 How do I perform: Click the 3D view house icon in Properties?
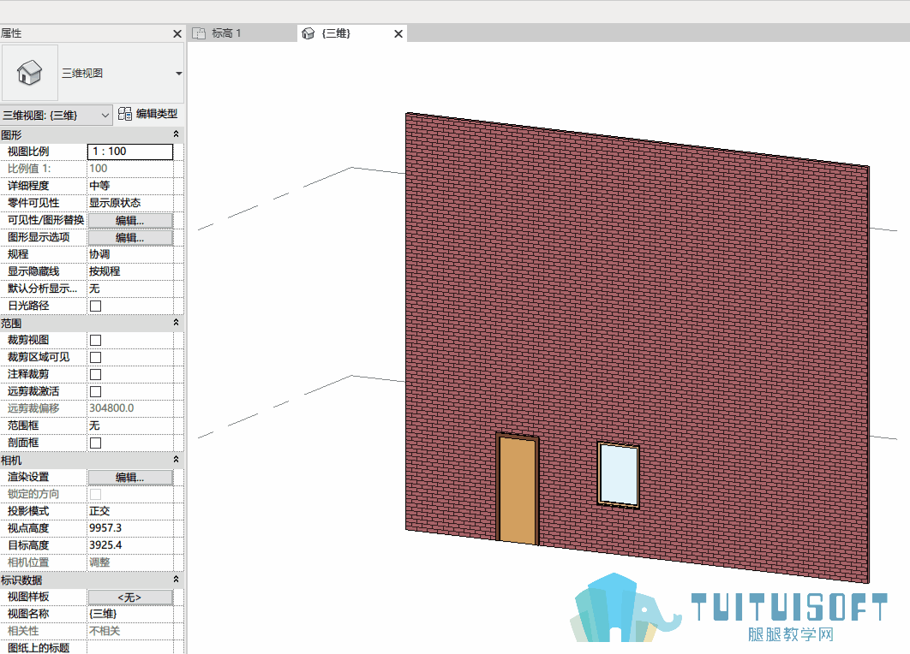click(x=30, y=73)
